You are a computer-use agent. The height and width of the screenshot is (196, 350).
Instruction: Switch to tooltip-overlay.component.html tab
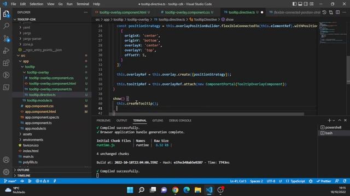point(123,12)
